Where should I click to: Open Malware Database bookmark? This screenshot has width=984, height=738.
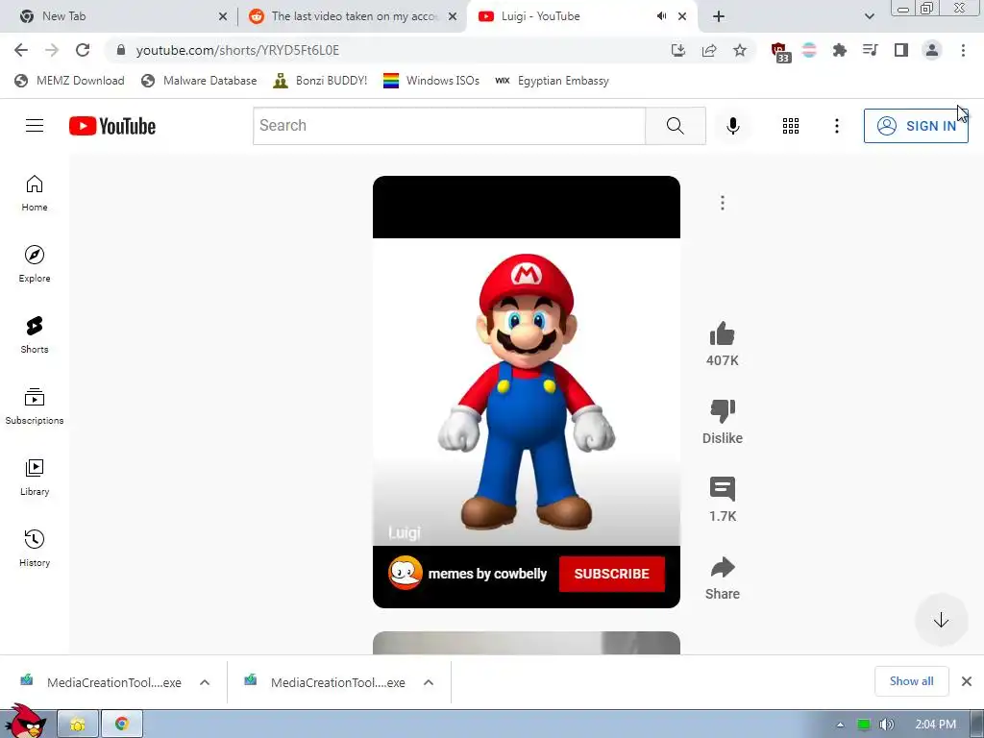click(199, 81)
